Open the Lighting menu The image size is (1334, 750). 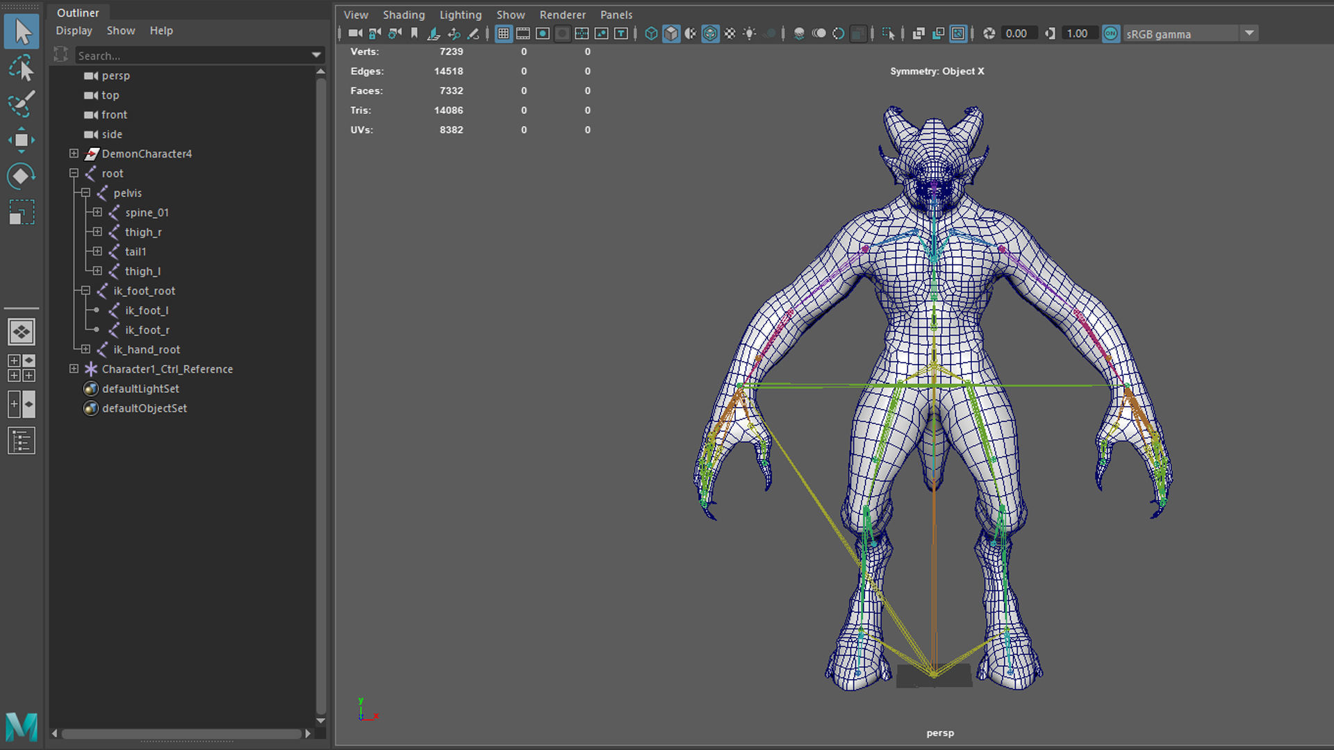pos(460,15)
